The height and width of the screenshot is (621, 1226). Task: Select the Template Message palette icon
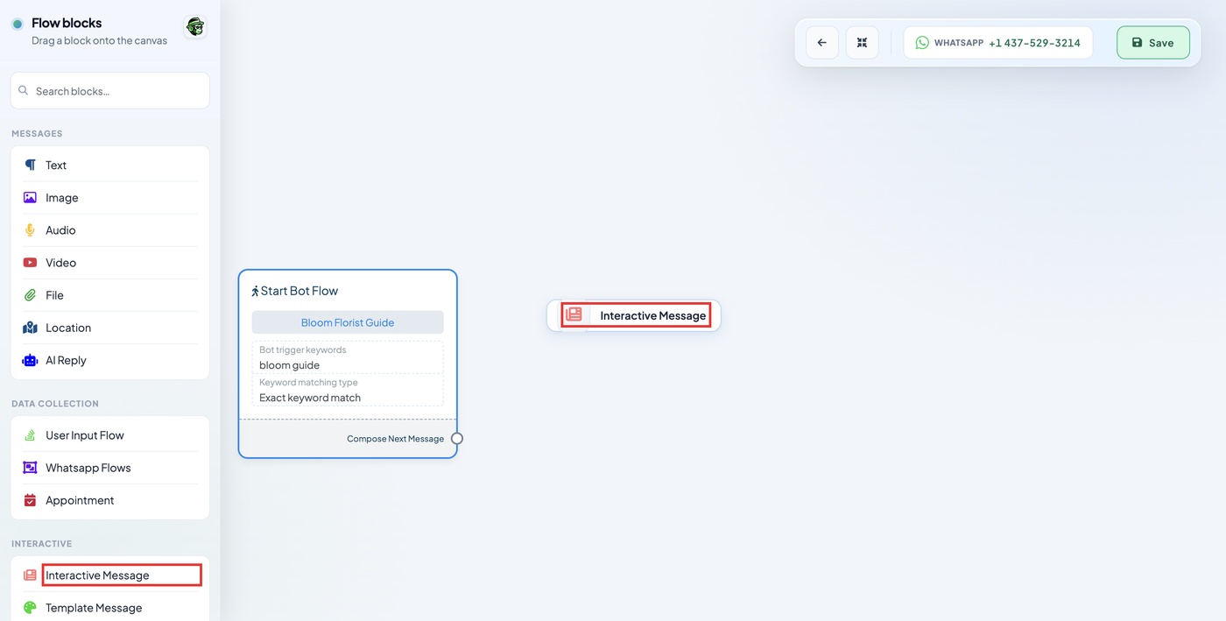pyautogui.click(x=30, y=608)
